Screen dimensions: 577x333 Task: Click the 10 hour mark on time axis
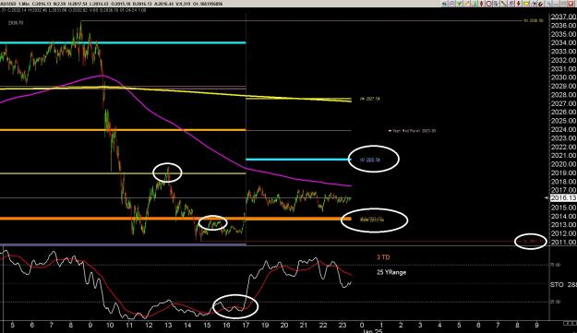[110, 325]
